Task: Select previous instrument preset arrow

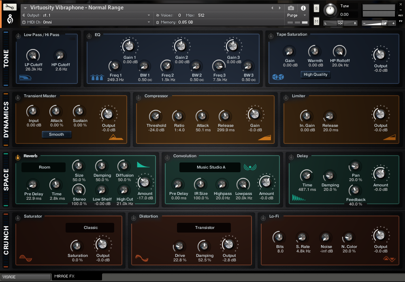Action: tap(272, 8)
